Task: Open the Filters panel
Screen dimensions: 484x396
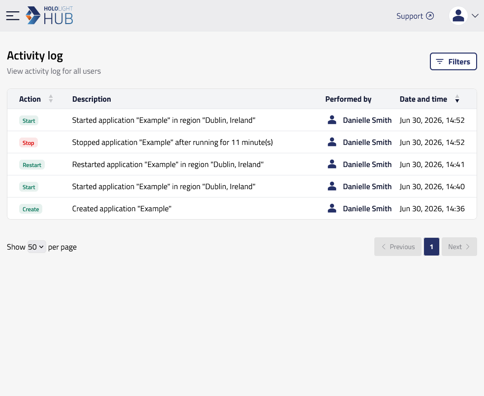Action: point(453,61)
